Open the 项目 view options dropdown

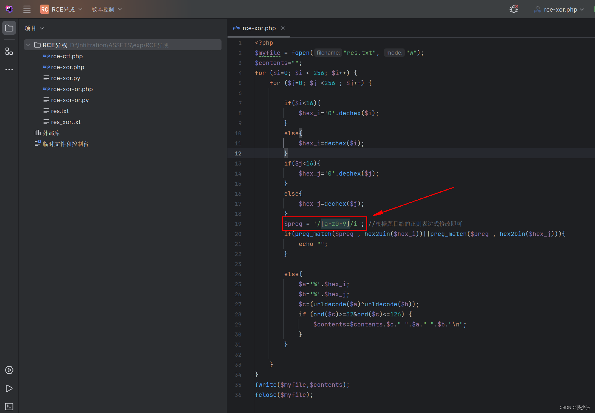(x=34, y=28)
